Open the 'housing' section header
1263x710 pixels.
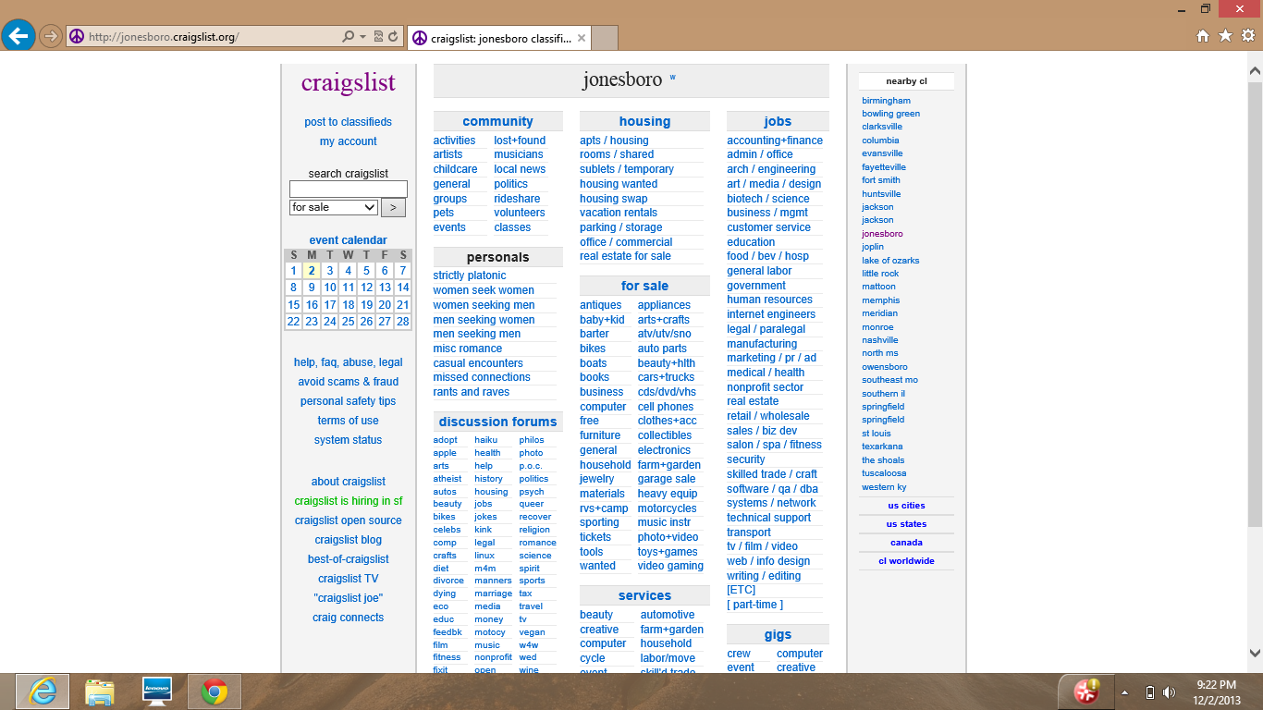[x=644, y=121]
